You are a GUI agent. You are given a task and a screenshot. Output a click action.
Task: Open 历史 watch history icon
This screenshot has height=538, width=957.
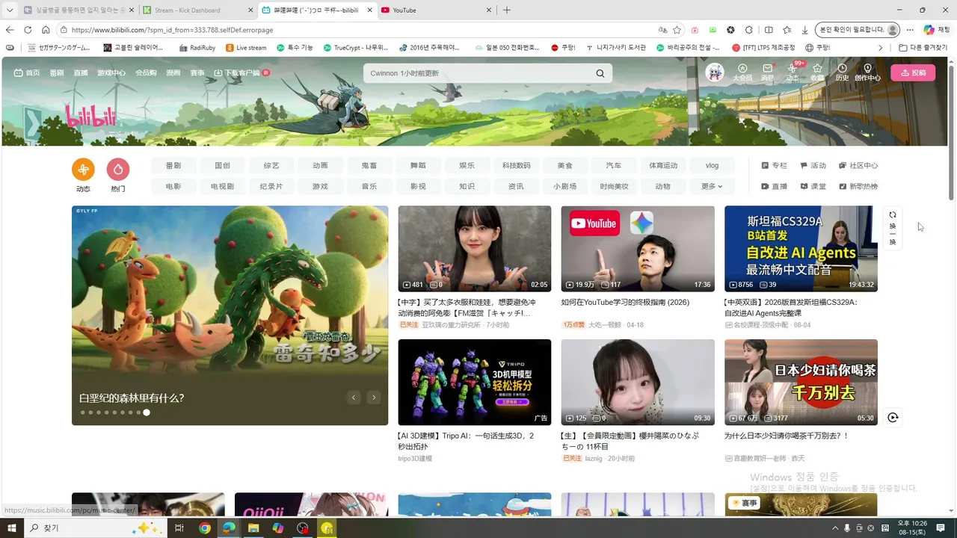pyautogui.click(x=842, y=72)
